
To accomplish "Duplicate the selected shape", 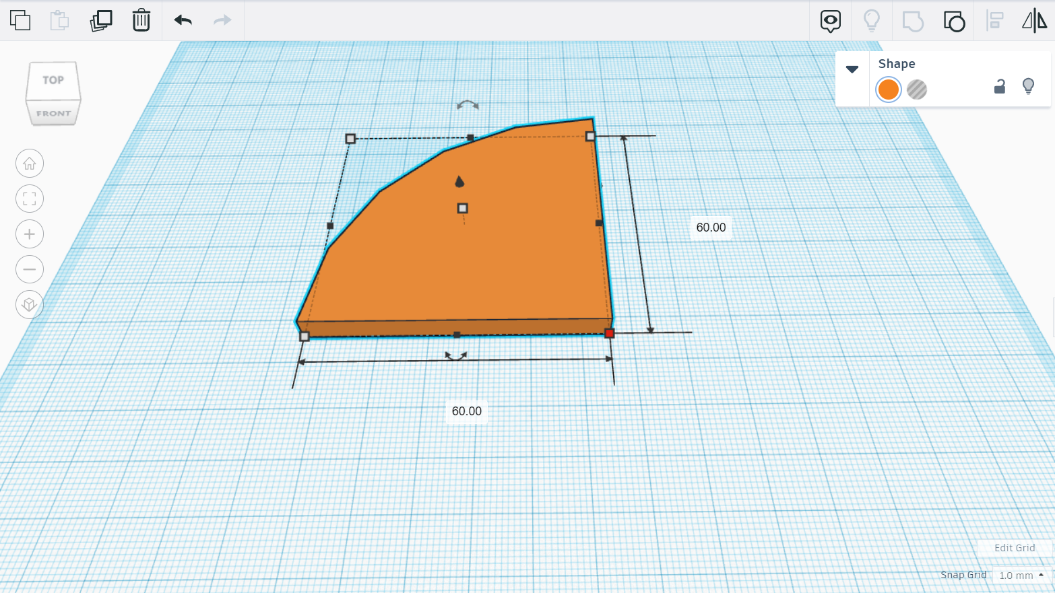I will pyautogui.click(x=100, y=21).
